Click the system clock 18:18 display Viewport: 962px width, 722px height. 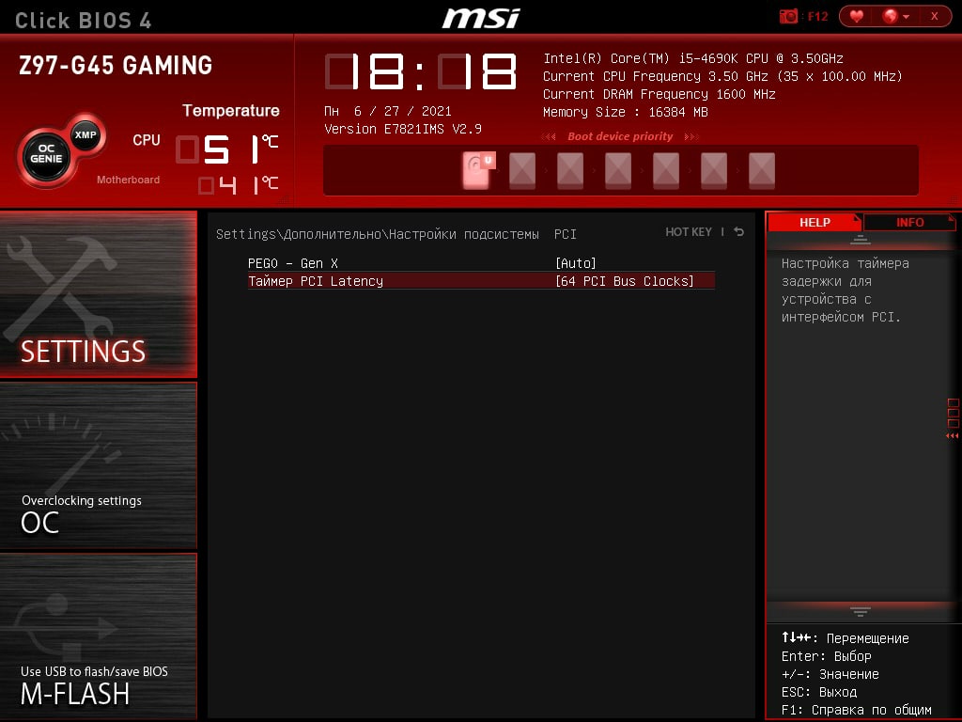point(420,71)
